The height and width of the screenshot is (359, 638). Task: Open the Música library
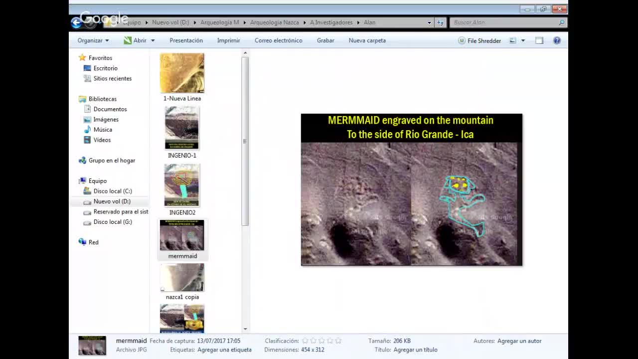click(103, 130)
